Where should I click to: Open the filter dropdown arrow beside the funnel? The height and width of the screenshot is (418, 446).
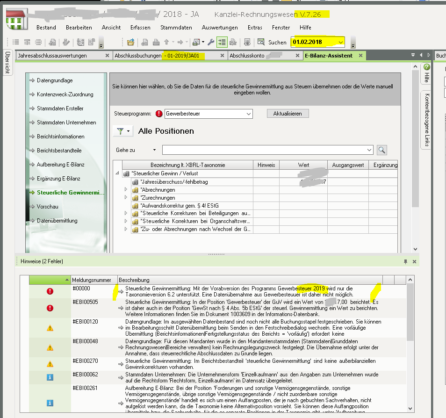128,131
